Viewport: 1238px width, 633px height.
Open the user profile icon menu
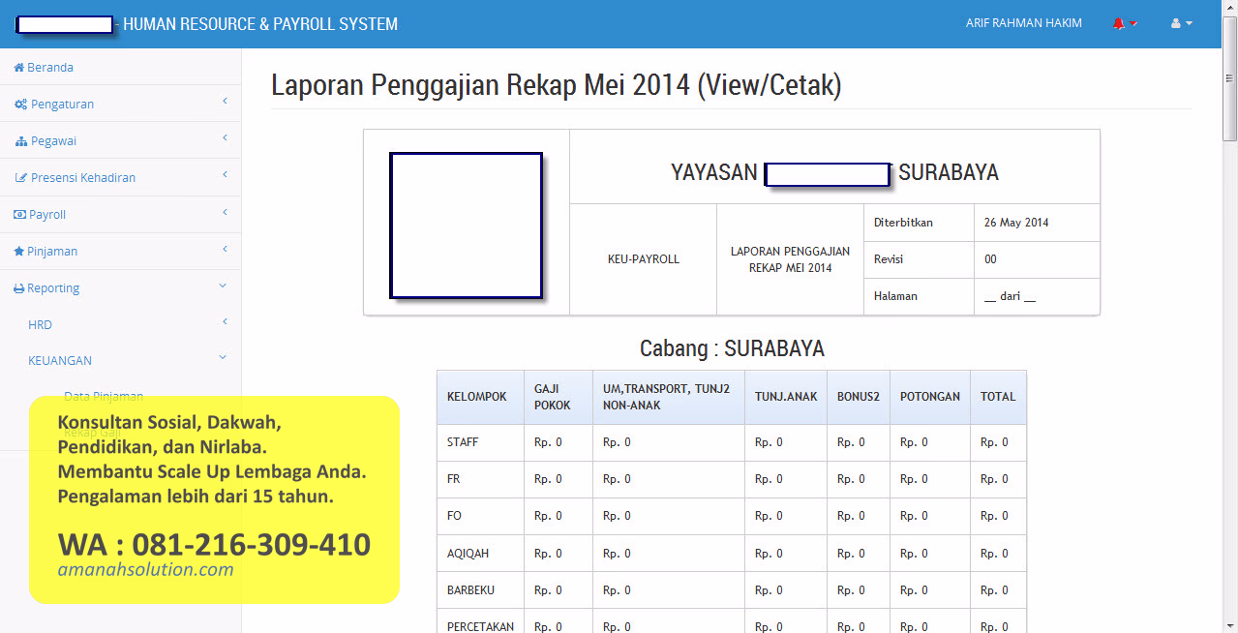(x=1175, y=23)
